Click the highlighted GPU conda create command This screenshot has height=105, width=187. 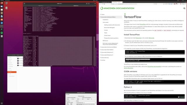pyautogui.click(x=138, y=59)
